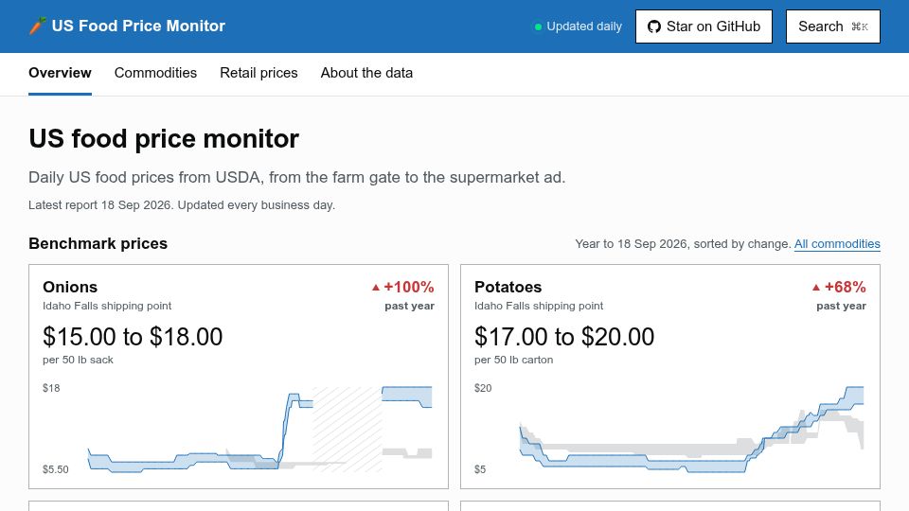909x511 pixels.
Task: Click the Updated daily status text
Action: [x=584, y=26]
